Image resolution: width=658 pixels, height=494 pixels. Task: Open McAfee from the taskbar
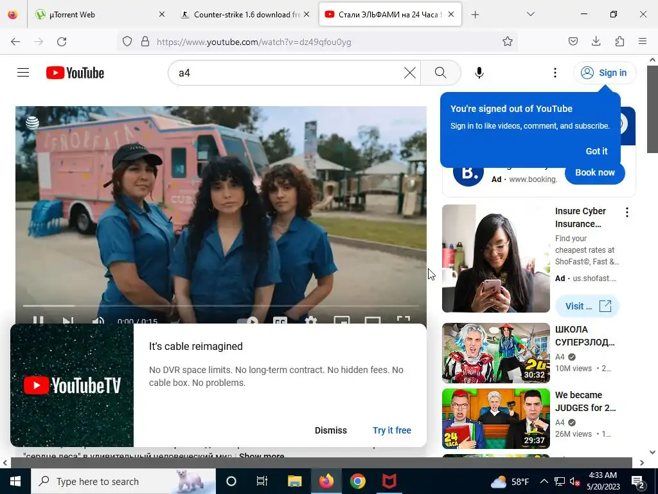389,481
